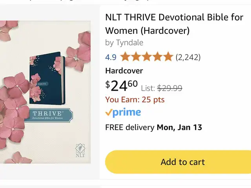This screenshot has width=251, height=188.
Task: Click the first orange rating star
Action: (125, 57)
